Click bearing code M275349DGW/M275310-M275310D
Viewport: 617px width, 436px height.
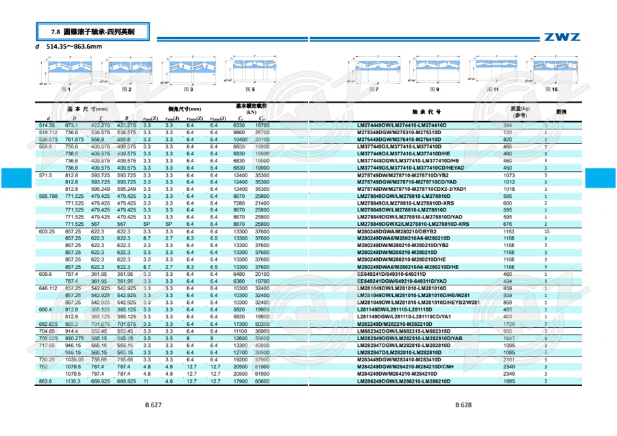tap(399, 132)
